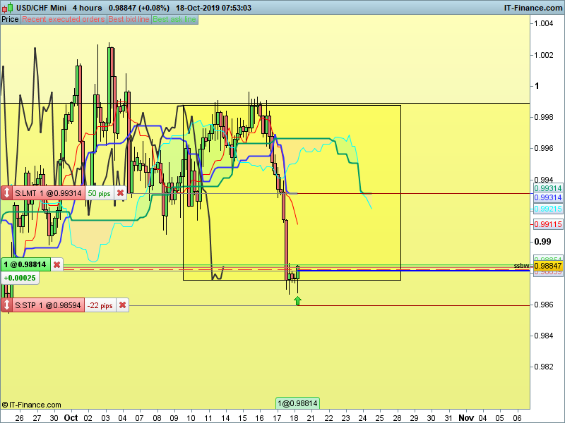Click the 0.982 level on the price axis
Viewport: 565px width, 423px height.
(x=543, y=367)
